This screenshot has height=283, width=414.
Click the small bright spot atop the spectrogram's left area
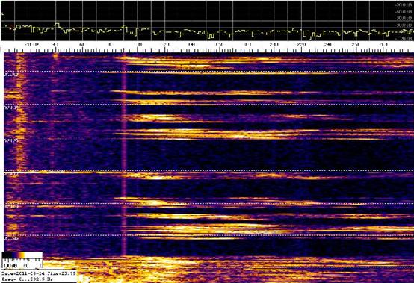click(55, 56)
